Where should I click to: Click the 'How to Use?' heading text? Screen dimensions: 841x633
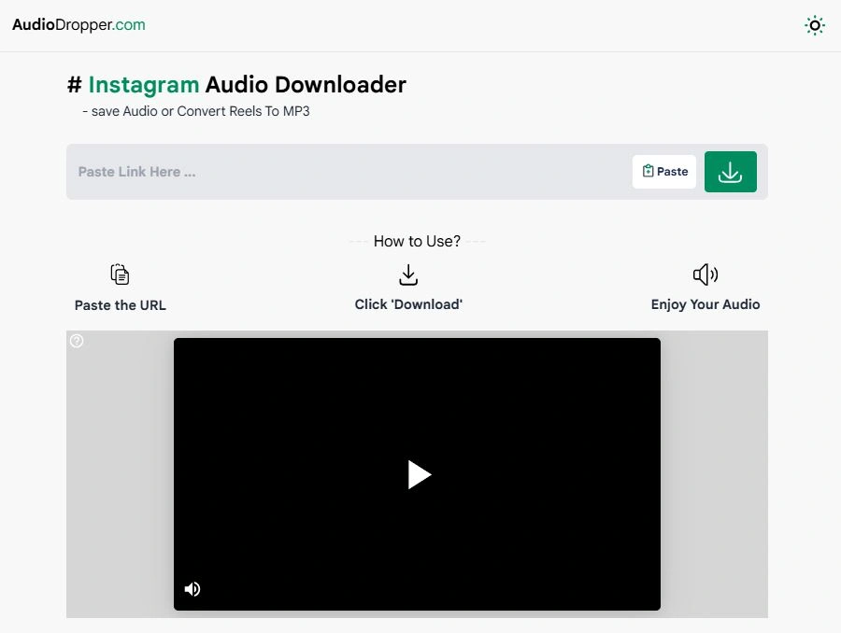417,241
